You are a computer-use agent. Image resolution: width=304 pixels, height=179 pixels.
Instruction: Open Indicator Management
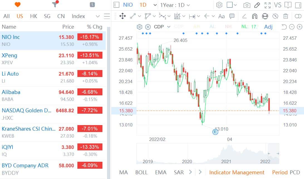point(237,172)
